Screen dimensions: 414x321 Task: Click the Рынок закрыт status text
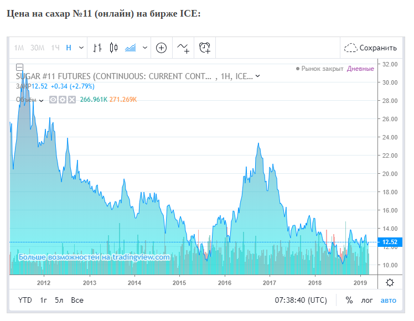(x=322, y=69)
